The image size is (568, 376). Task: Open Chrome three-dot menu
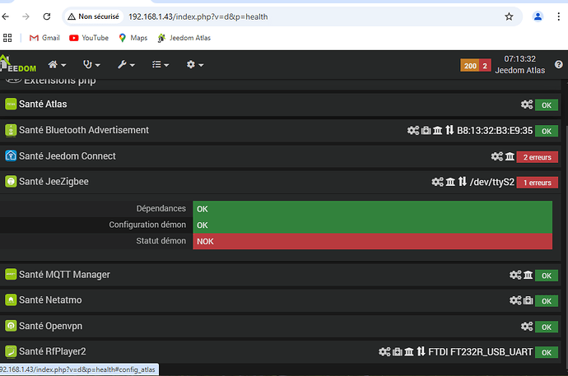click(559, 16)
